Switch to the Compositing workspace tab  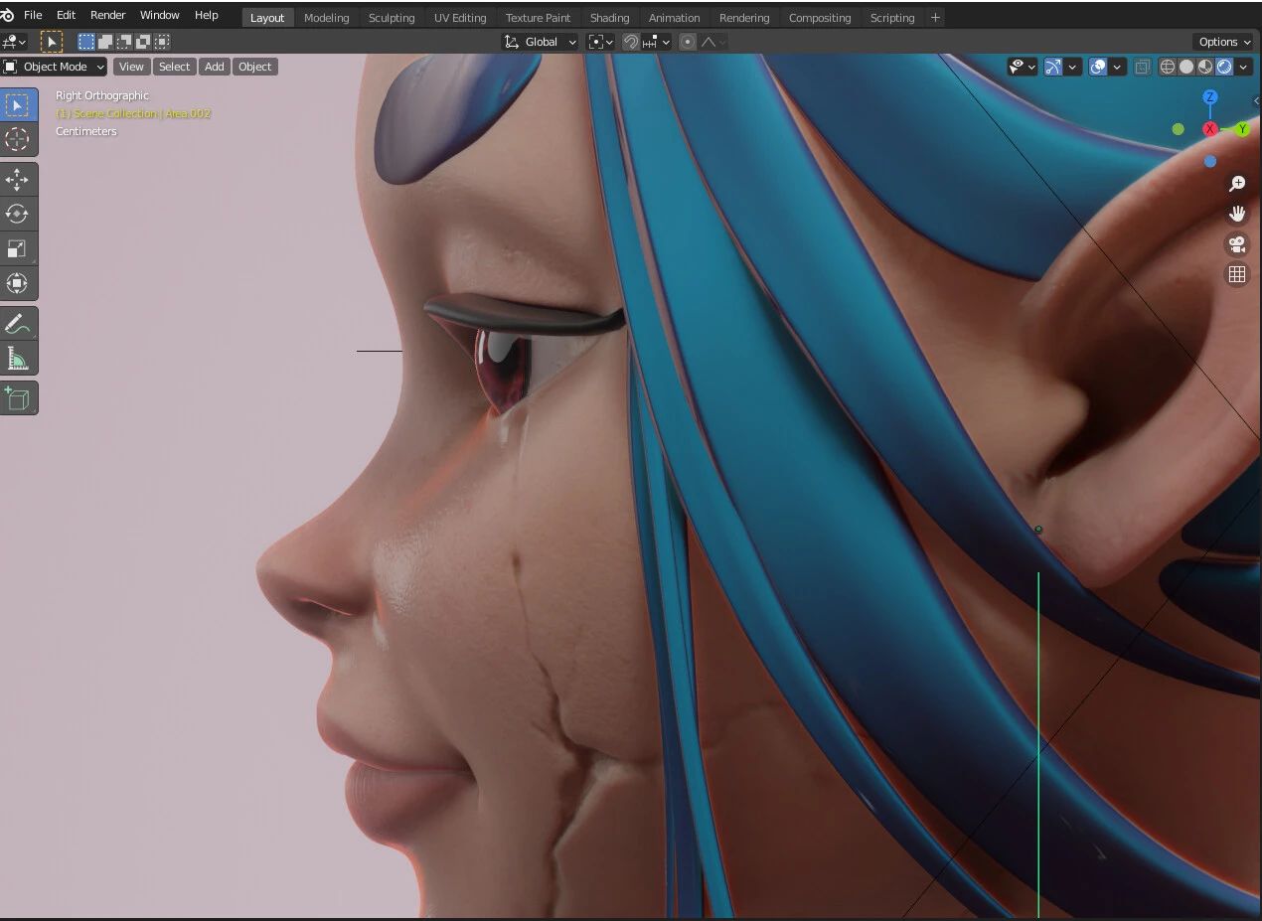pyautogui.click(x=820, y=18)
